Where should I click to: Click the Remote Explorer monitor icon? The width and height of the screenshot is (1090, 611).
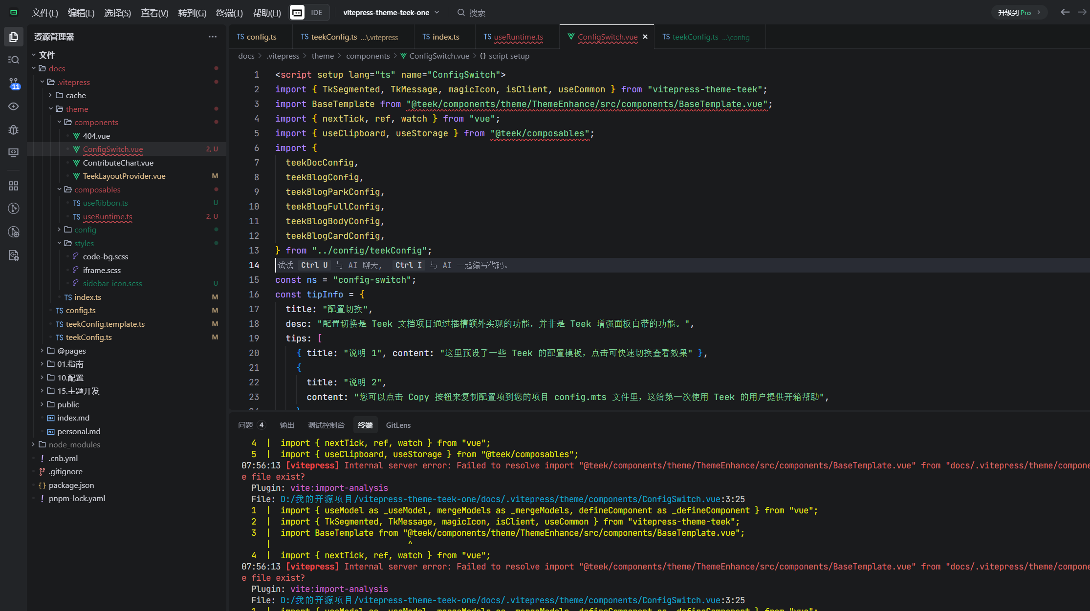tap(14, 152)
